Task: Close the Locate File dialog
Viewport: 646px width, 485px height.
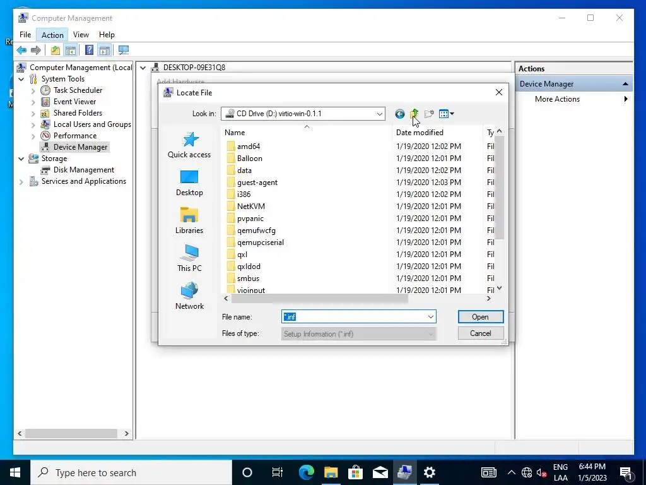Action: pos(498,92)
